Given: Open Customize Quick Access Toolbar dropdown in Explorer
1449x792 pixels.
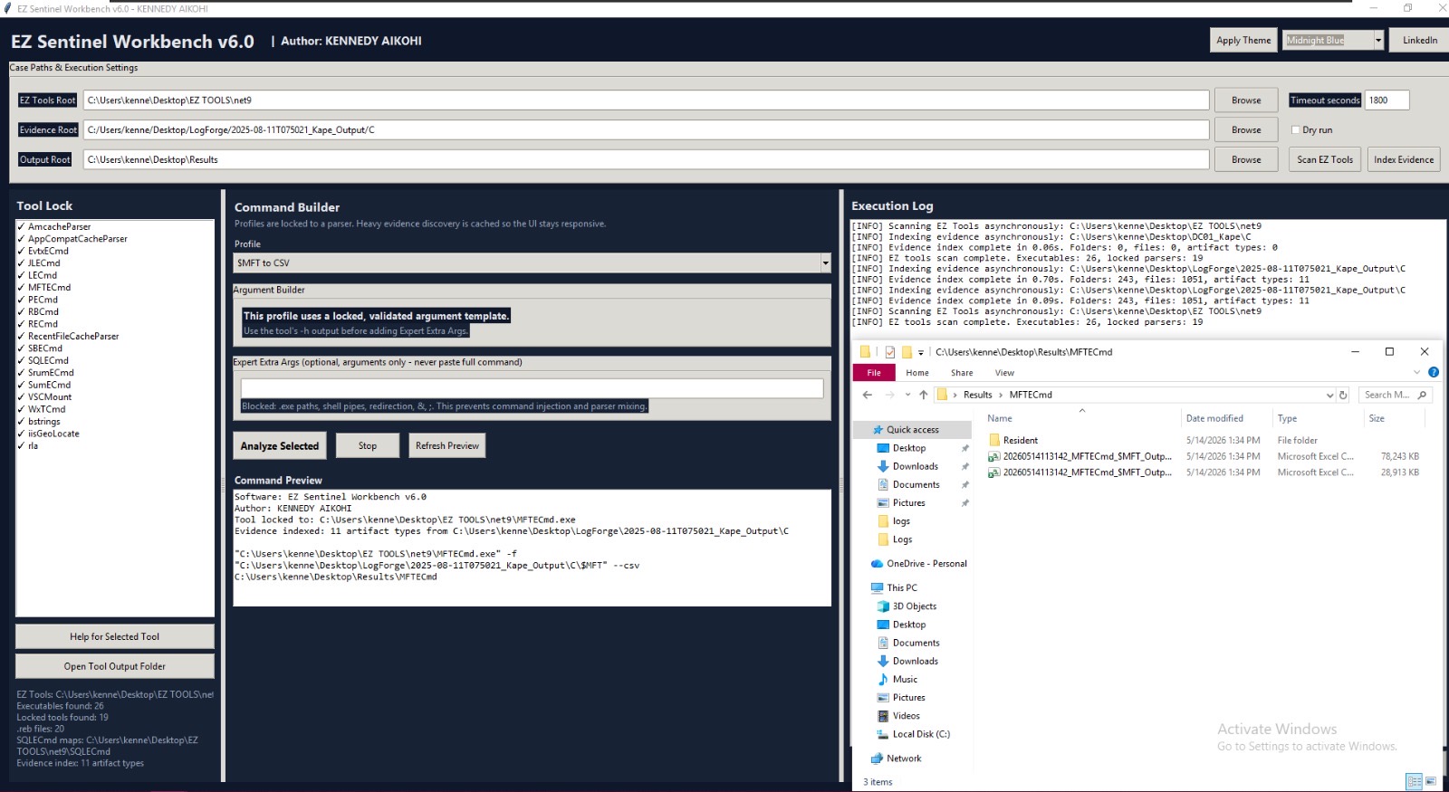Looking at the screenshot, I should pyautogui.click(x=921, y=352).
